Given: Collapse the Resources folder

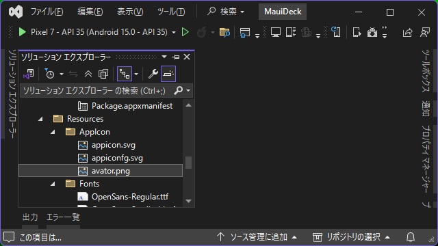Looking at the screenshot, I should [x=40, y=119].
